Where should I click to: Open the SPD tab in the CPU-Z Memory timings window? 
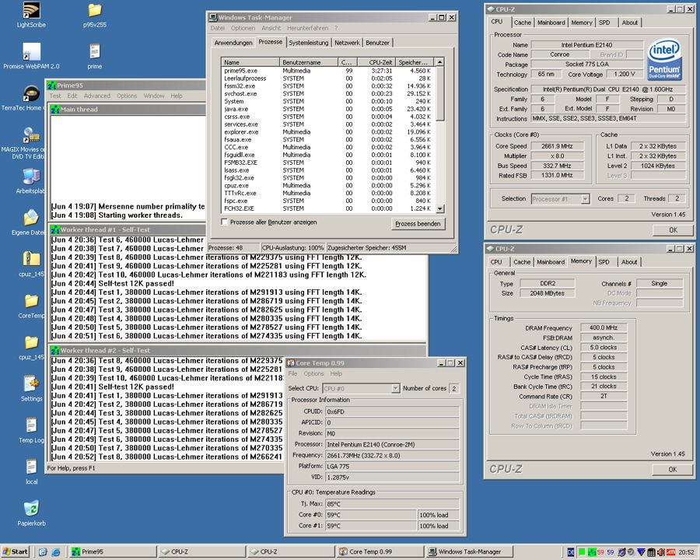604,262
